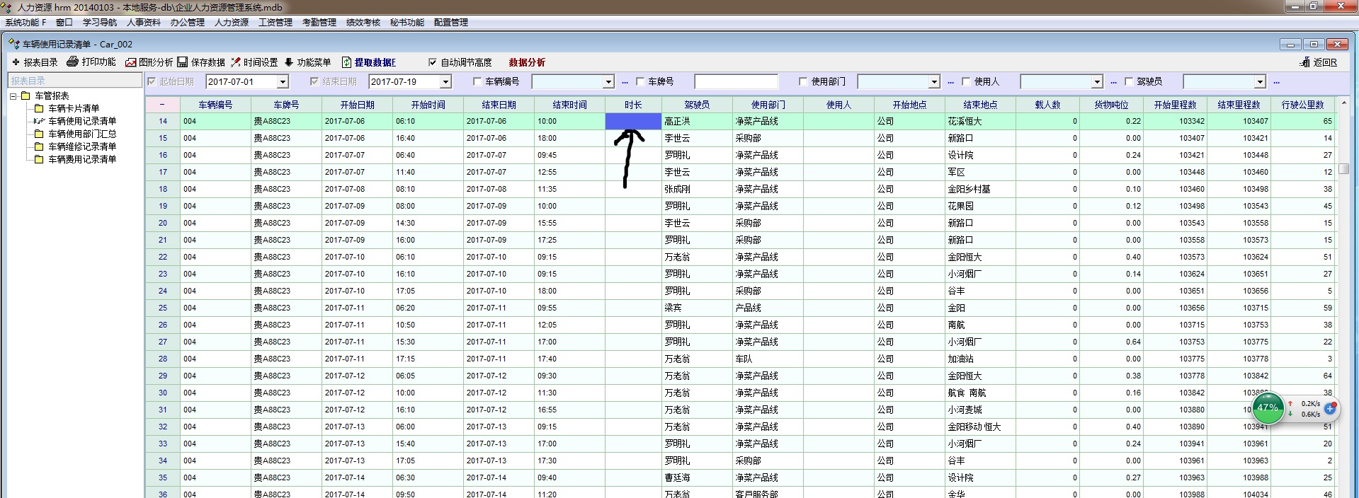The width and height of the screenshot is (1359, 498).
Task: Select 车辆维修记录清单 in report tree
Action: tap(81, 146)
